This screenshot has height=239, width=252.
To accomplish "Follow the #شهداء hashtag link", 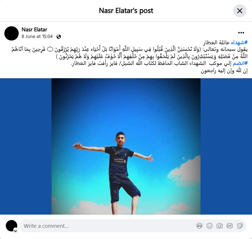I will pyautogui.click(x=239, y=43).
